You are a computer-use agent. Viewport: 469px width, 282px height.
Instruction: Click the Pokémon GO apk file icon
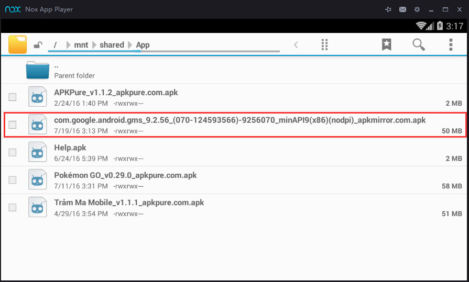[x=37, y=179]
